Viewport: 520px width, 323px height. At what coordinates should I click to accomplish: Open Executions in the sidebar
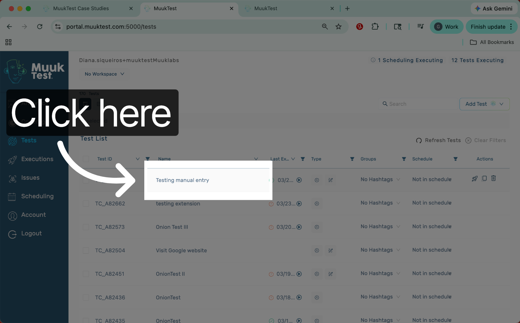pos(31,159)
